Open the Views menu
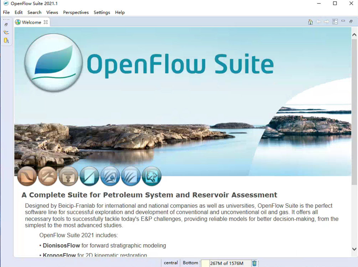Viewport: 358px width, 267px height. [x=52, y=12]
